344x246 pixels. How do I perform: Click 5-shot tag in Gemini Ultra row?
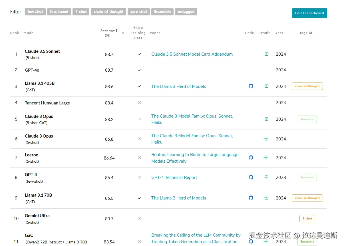tap(307, 219)
